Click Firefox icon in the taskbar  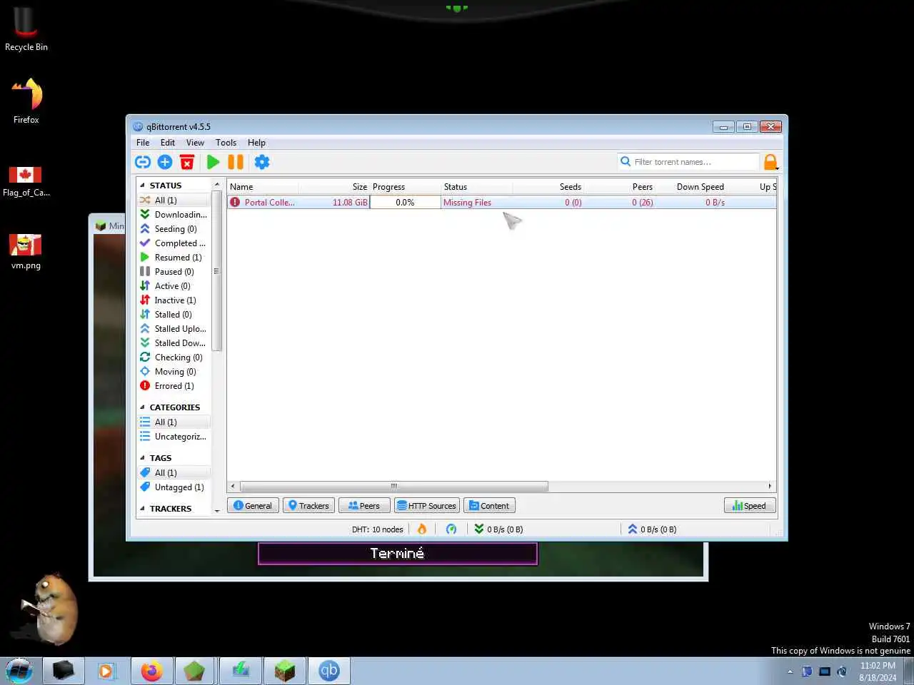(151, 671)
